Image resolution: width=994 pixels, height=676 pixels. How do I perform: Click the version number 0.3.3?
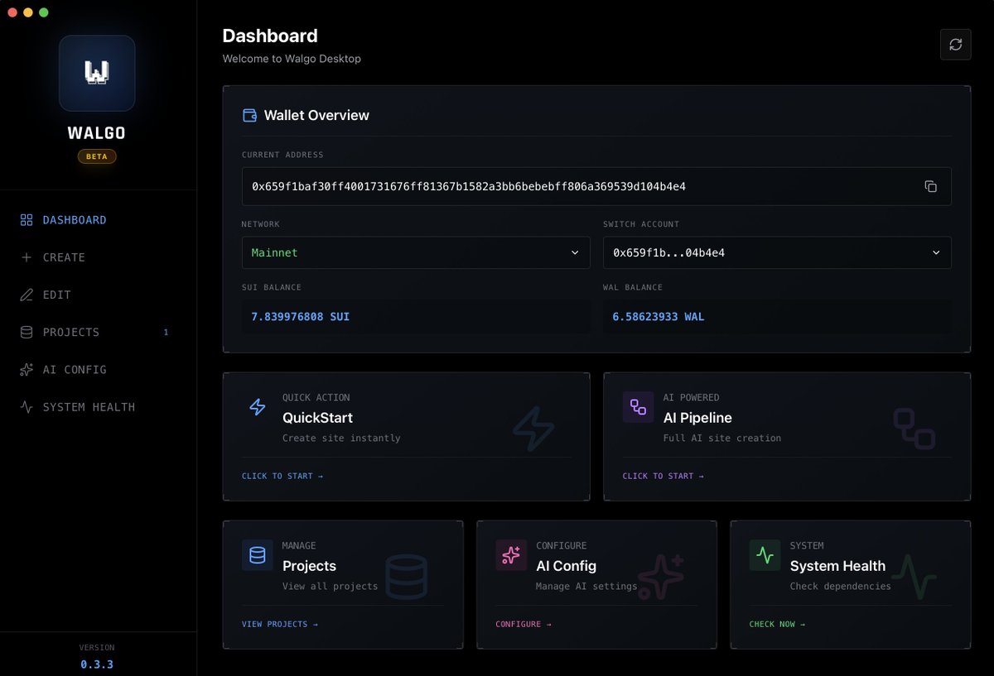97,664
